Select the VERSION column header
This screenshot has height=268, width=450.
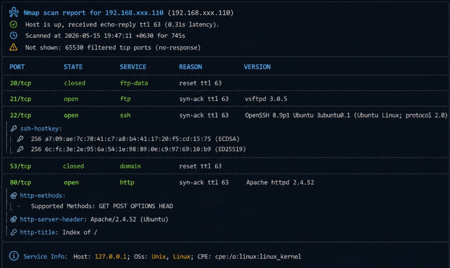tap(257, 67)
